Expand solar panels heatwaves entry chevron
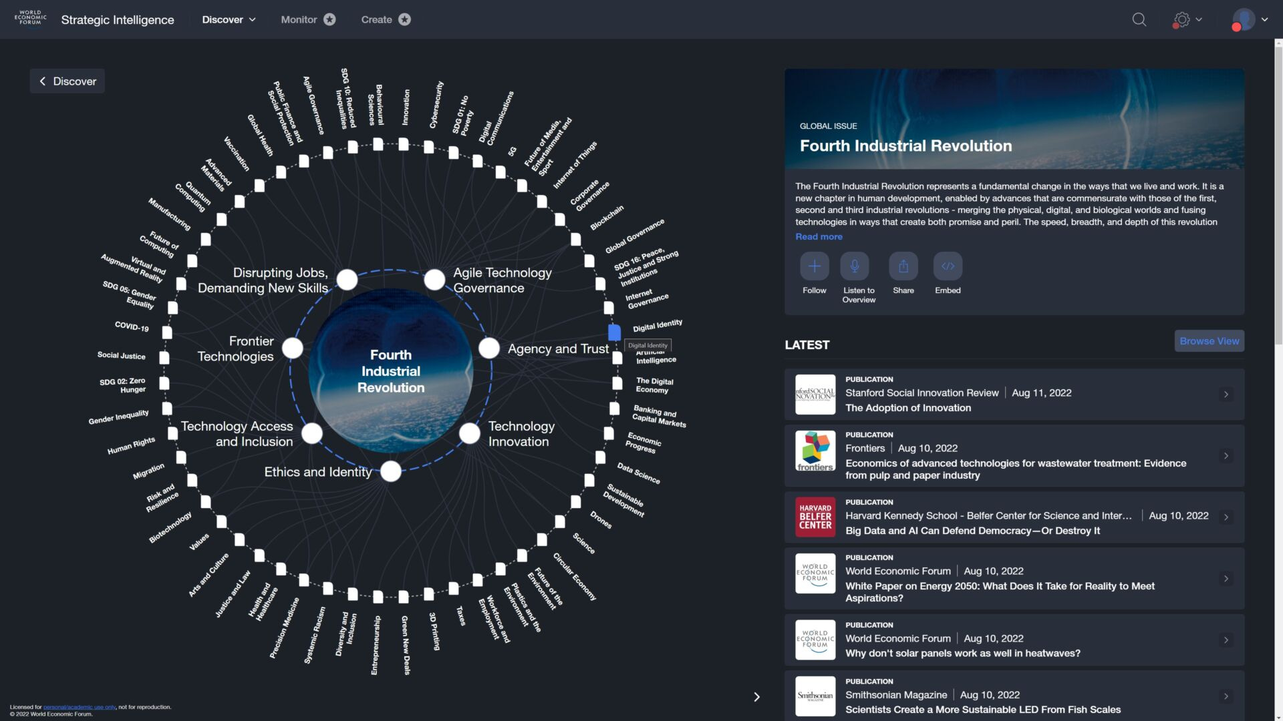1283x721 pixels. click(x=1226, y=640)
